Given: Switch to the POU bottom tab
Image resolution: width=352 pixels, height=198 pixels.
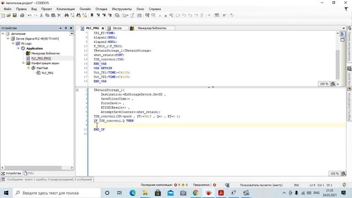Looking at the screenshot, I should point(29,173).
